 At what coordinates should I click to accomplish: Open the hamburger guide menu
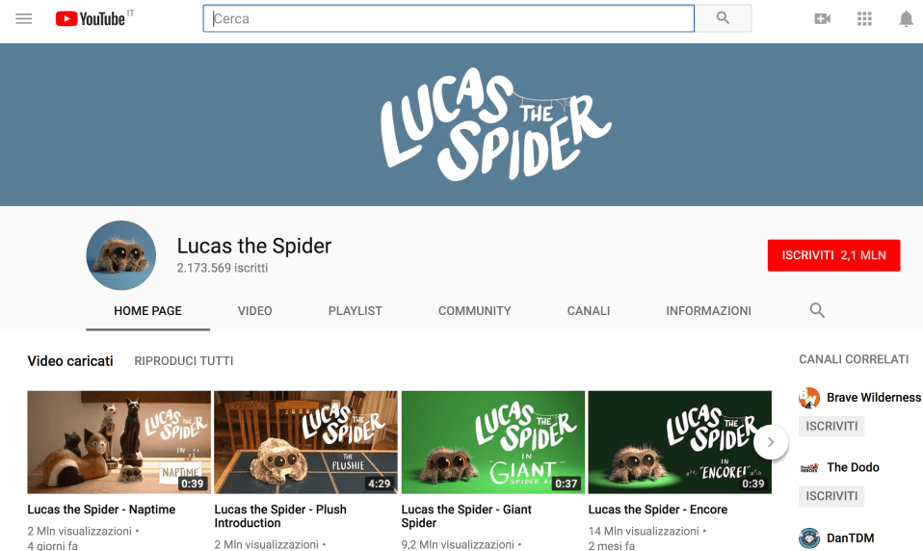[23, 19]
